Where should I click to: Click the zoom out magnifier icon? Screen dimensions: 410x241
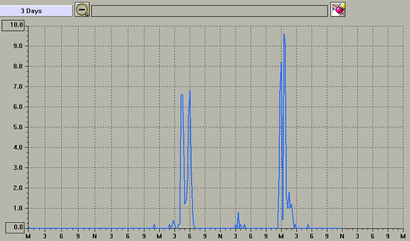click(82, 10)
